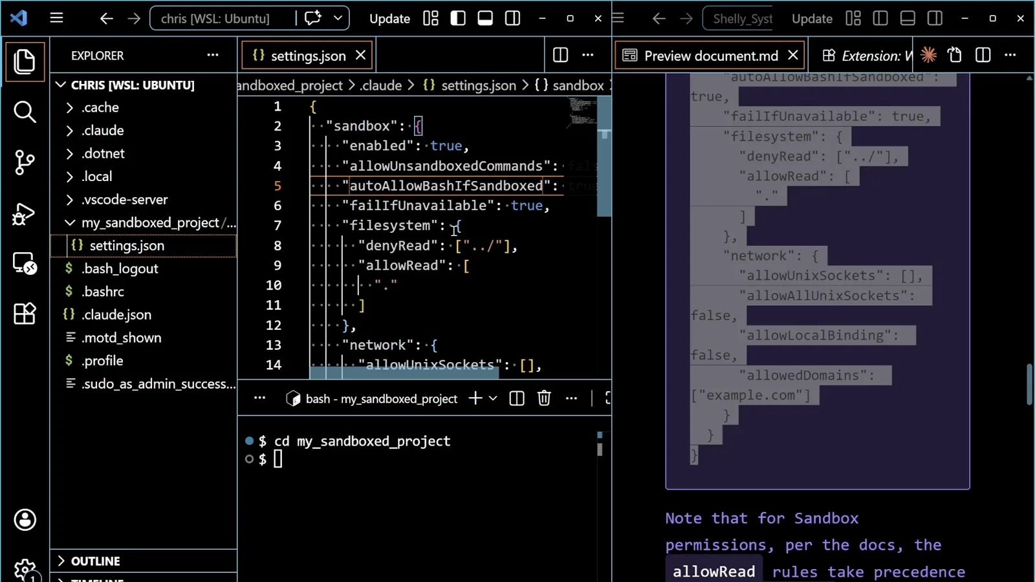The width and height of the screenshot is (1035, 582).
Task: Maximize the terminal panel size
Action: pos(607,398)
